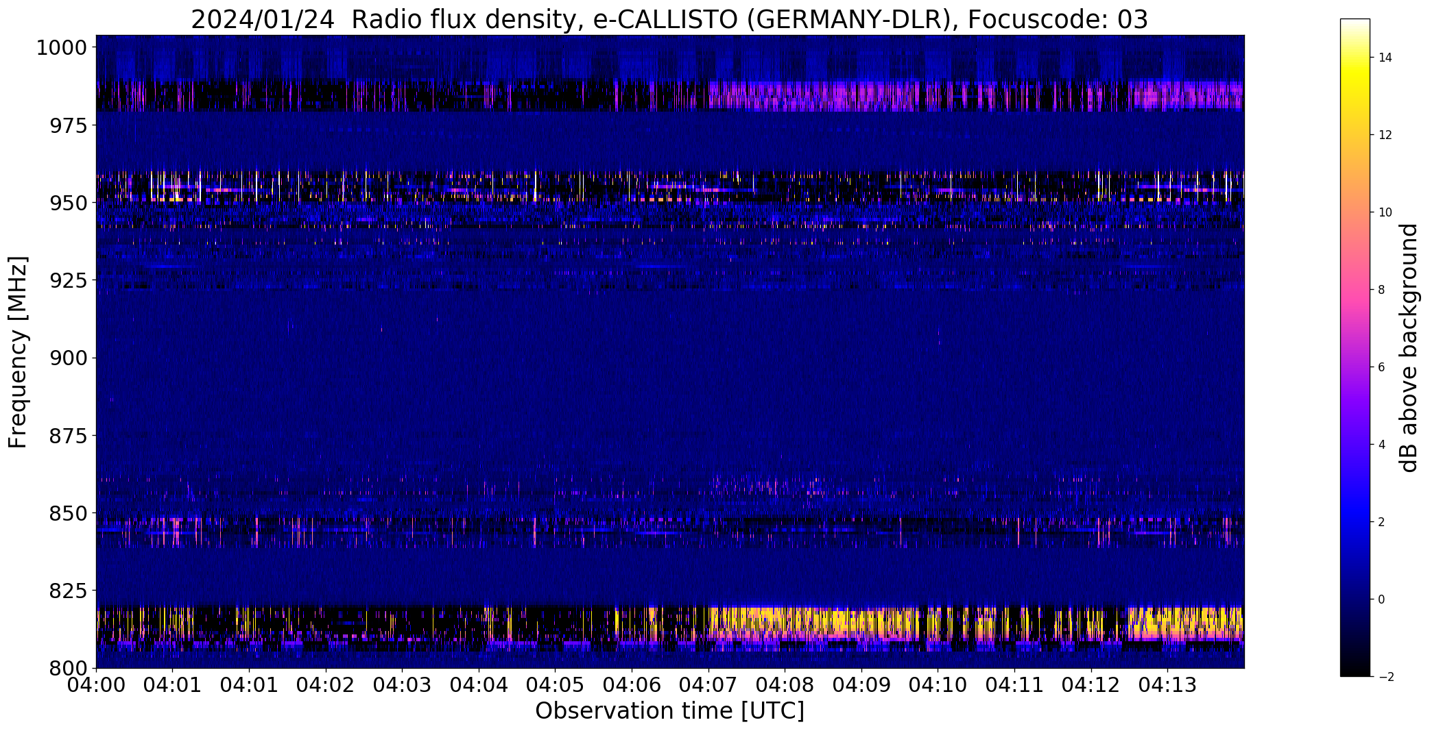The image size is (1430, 731).
Task: Click the 04:13 time tick label
Action: point(1167,685)
